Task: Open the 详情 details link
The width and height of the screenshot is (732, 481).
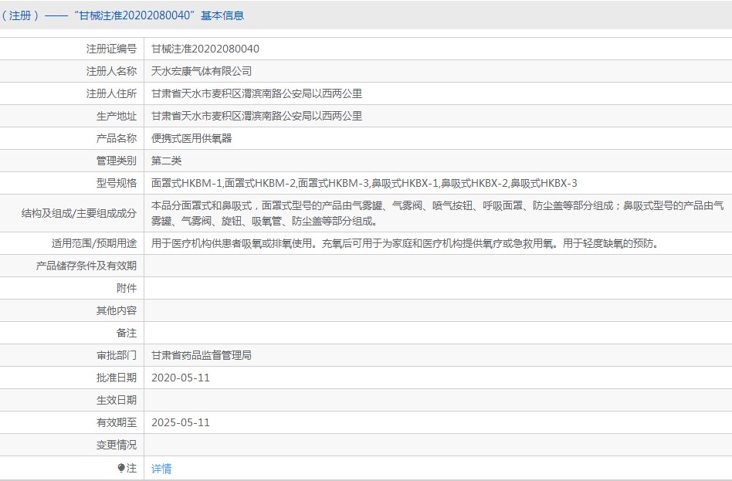Action: click(161, 469)
